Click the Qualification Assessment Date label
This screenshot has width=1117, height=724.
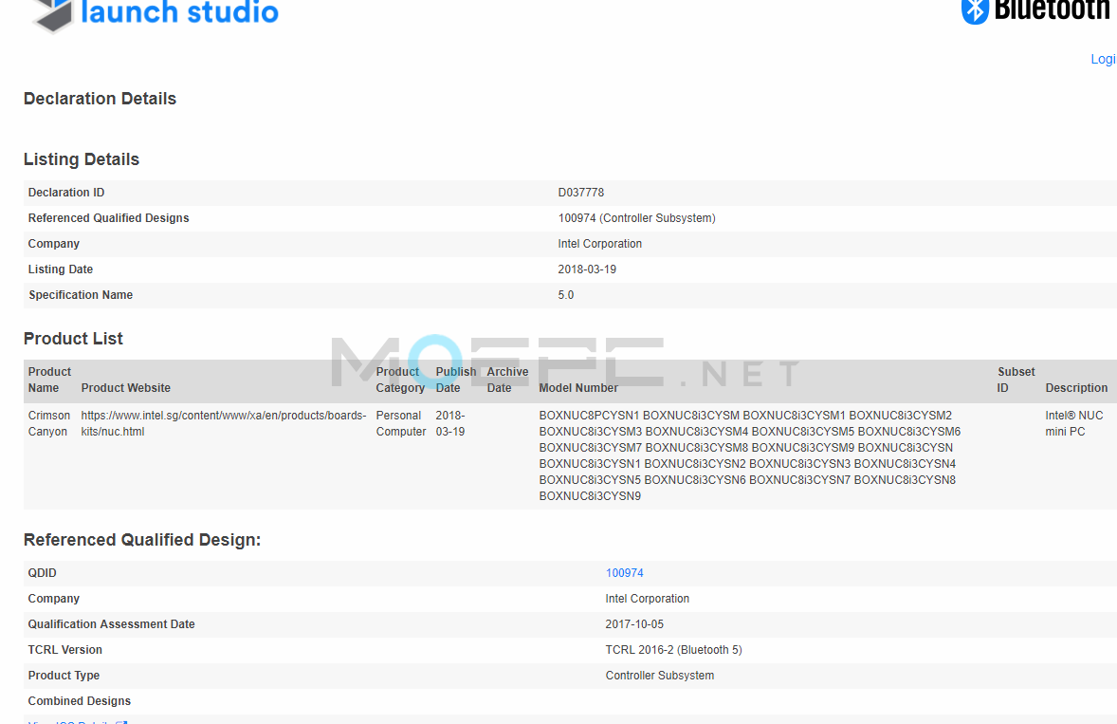(111, 624)
